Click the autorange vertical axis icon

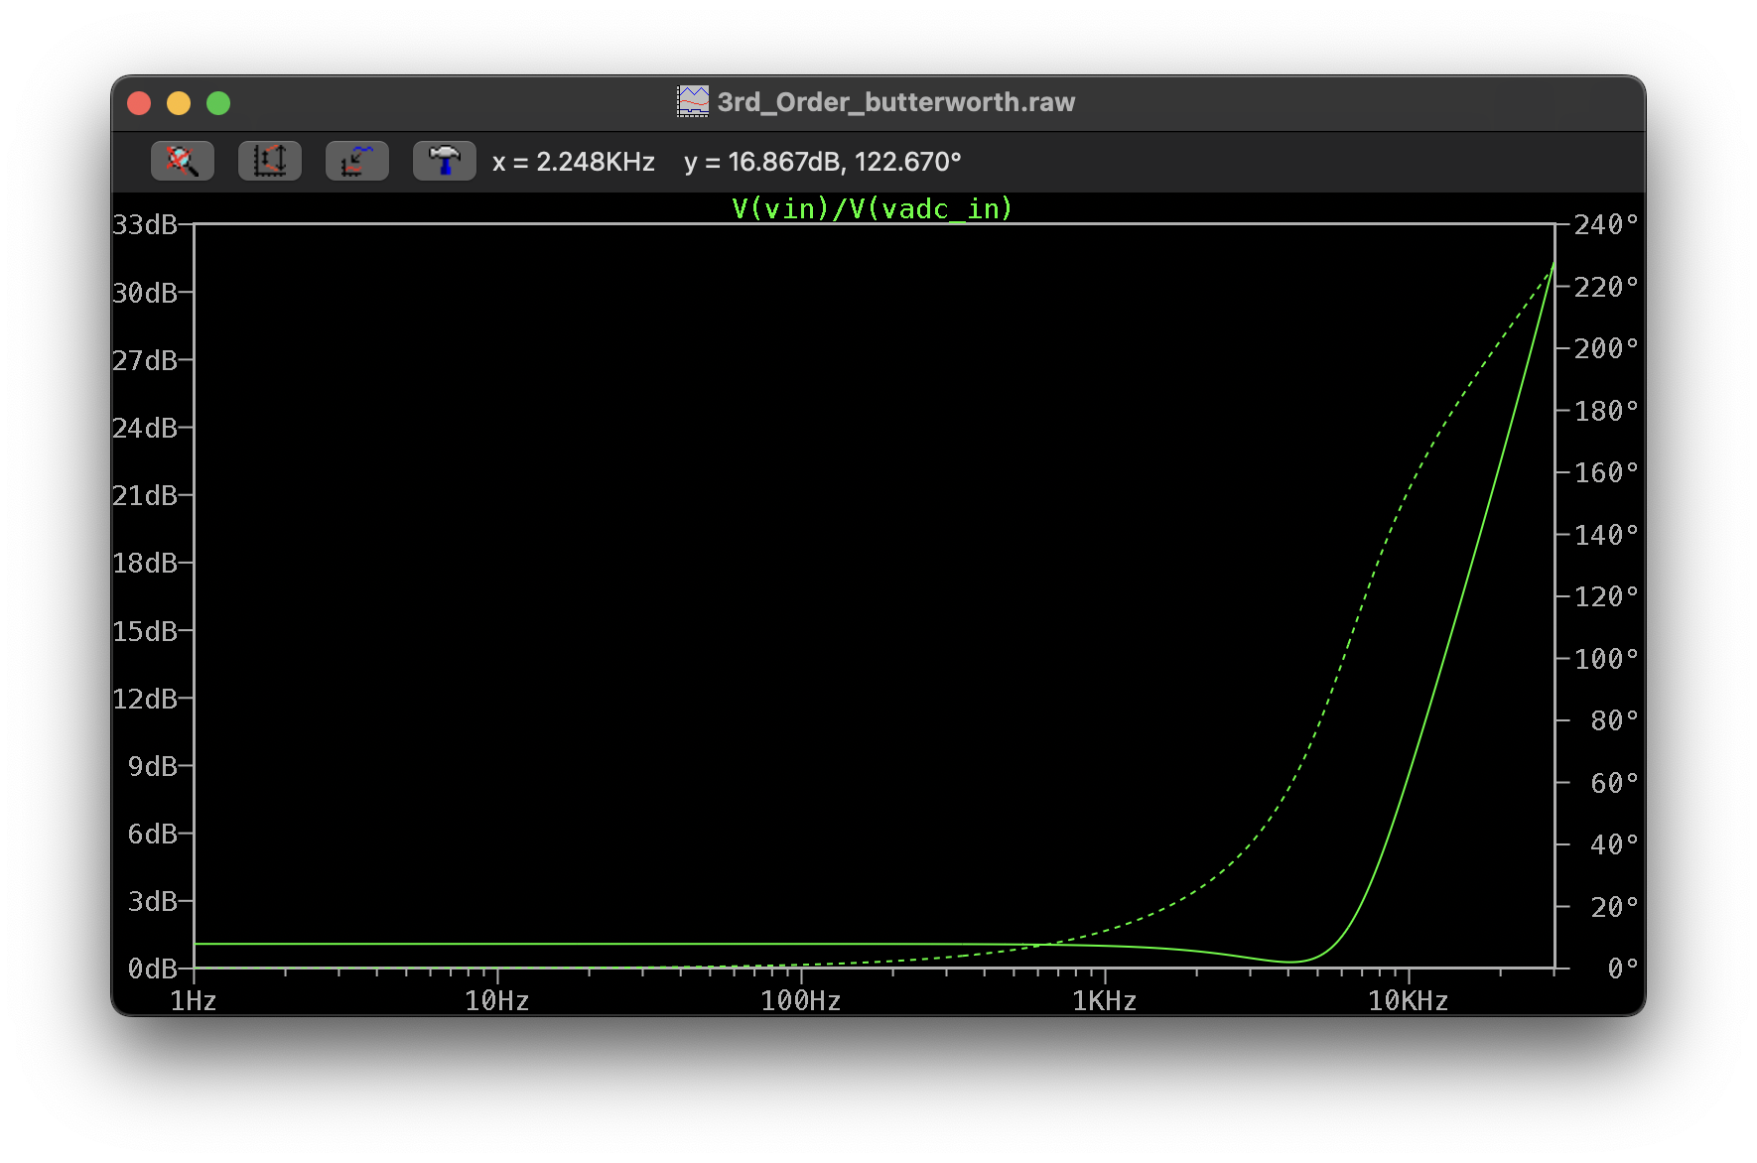270,161
